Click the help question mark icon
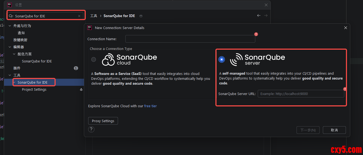363x155 pixels. click(91, 129)
